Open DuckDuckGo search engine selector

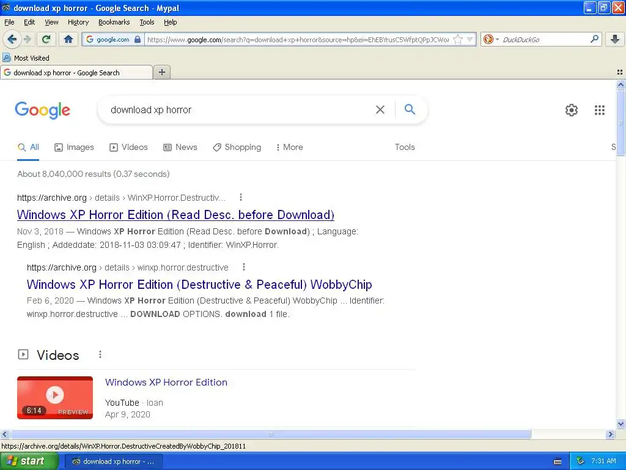tap(491, 39)
